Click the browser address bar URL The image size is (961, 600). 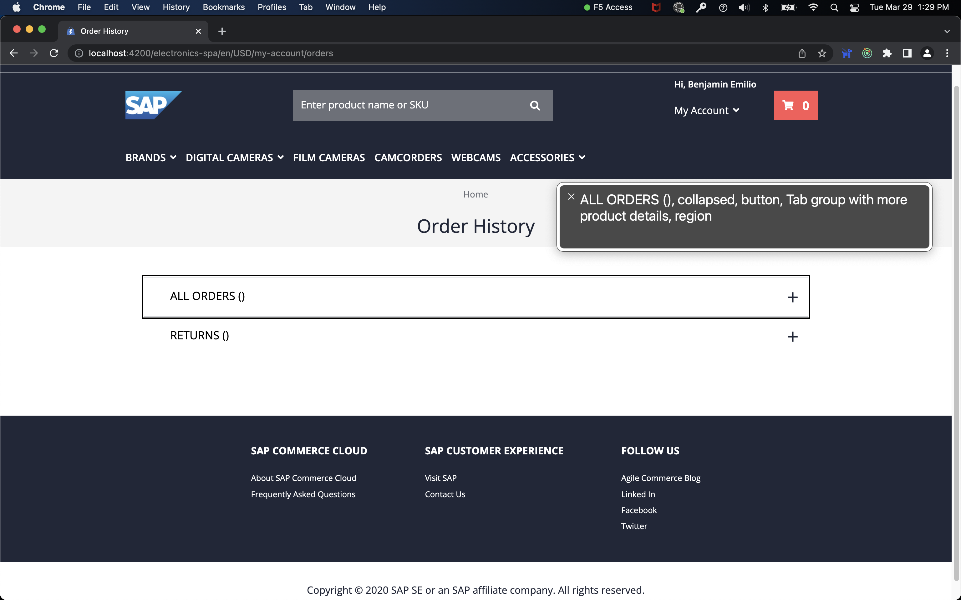coord(211,53)
